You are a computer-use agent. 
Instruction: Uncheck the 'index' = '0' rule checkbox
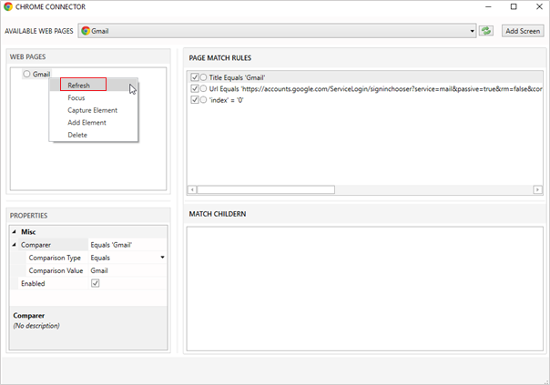194,99
